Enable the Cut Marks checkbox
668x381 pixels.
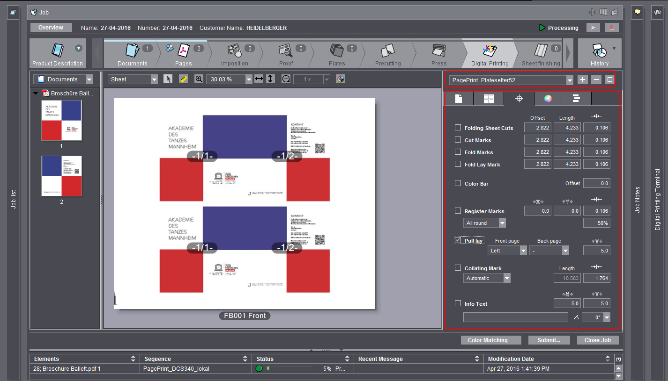pos(458,140)
